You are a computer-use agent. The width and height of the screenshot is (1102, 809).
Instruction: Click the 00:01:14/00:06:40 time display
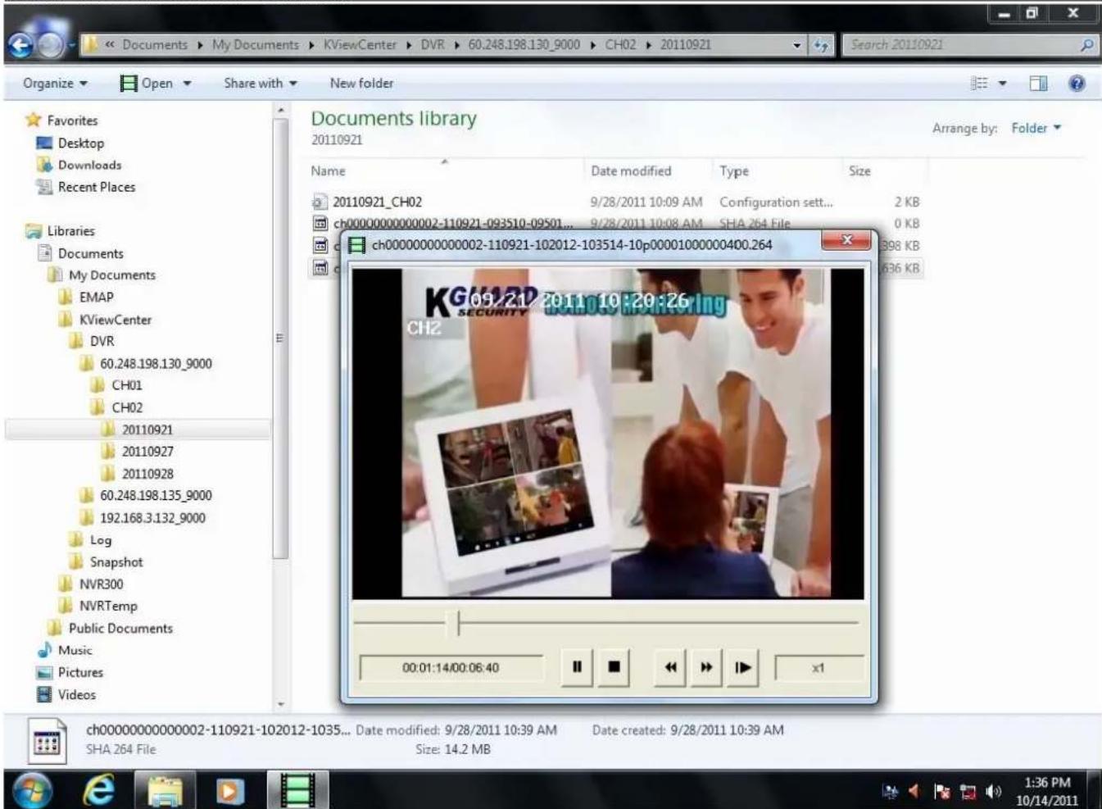coord(451,668)
